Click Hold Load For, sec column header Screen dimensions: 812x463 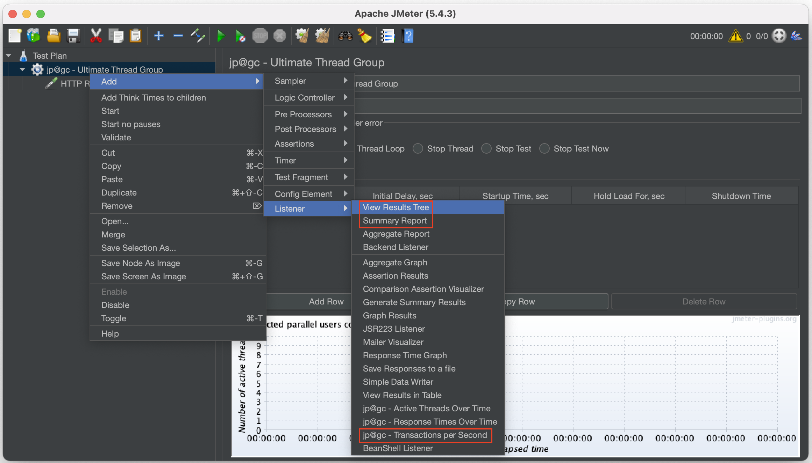(x=629, y=196)
